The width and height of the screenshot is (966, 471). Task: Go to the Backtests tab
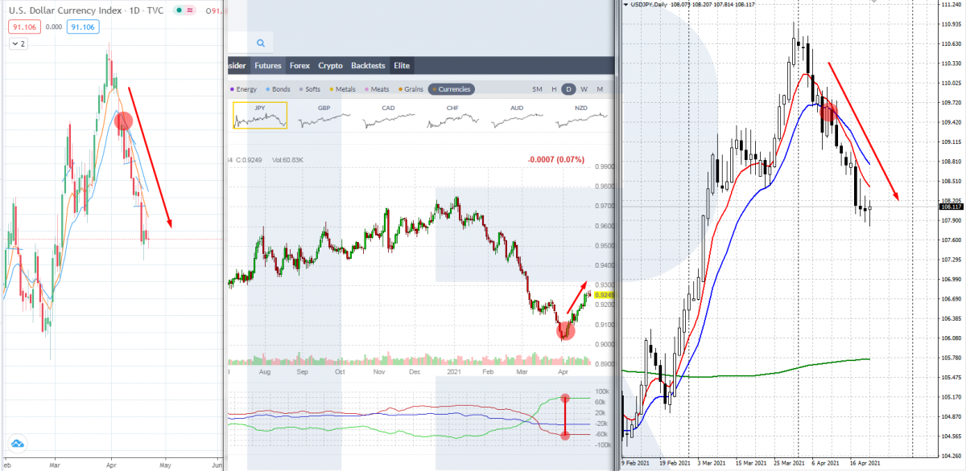click(x=368, y=66)
